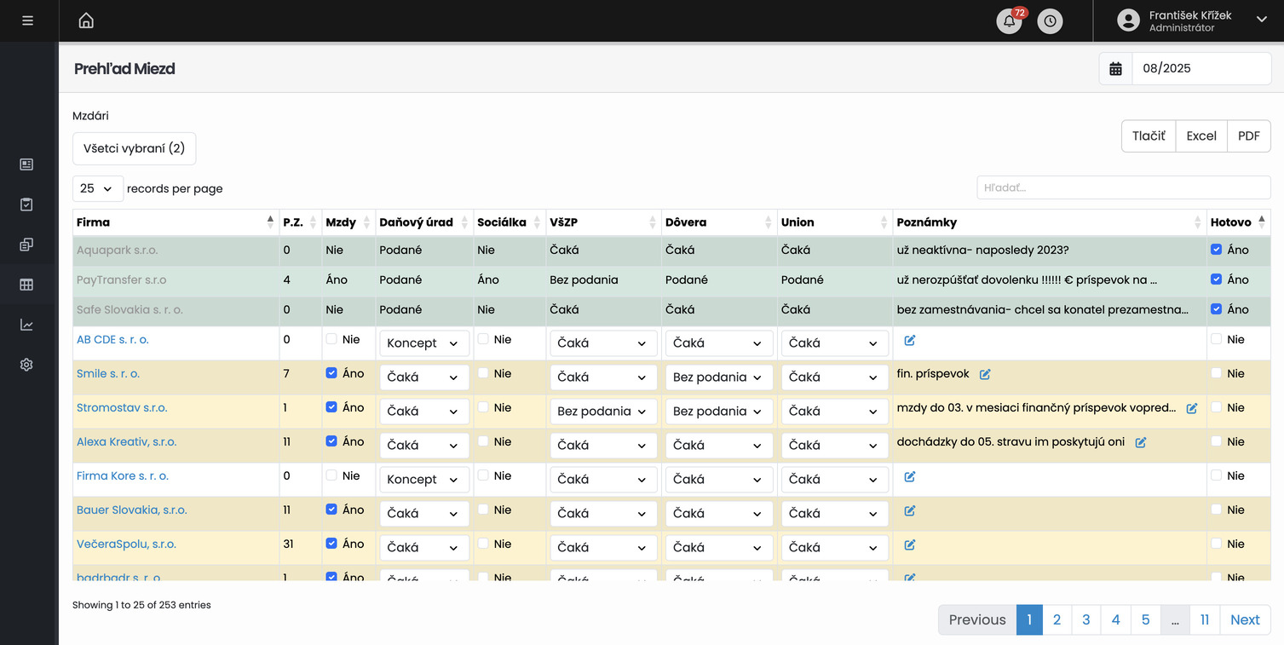Edit note for Smile s. r. o.
This screenshot has height=645, width=1284.
[985, 374]
